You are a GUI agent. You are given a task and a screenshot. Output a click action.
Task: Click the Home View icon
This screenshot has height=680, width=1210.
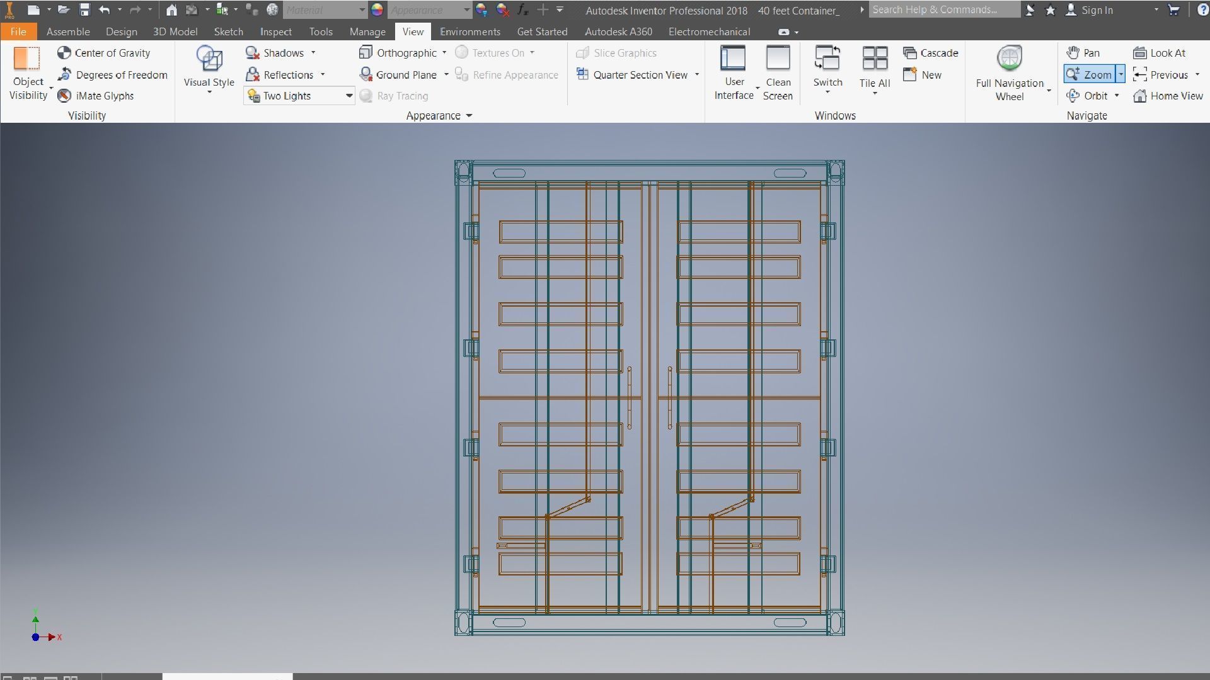[1139, 96]
